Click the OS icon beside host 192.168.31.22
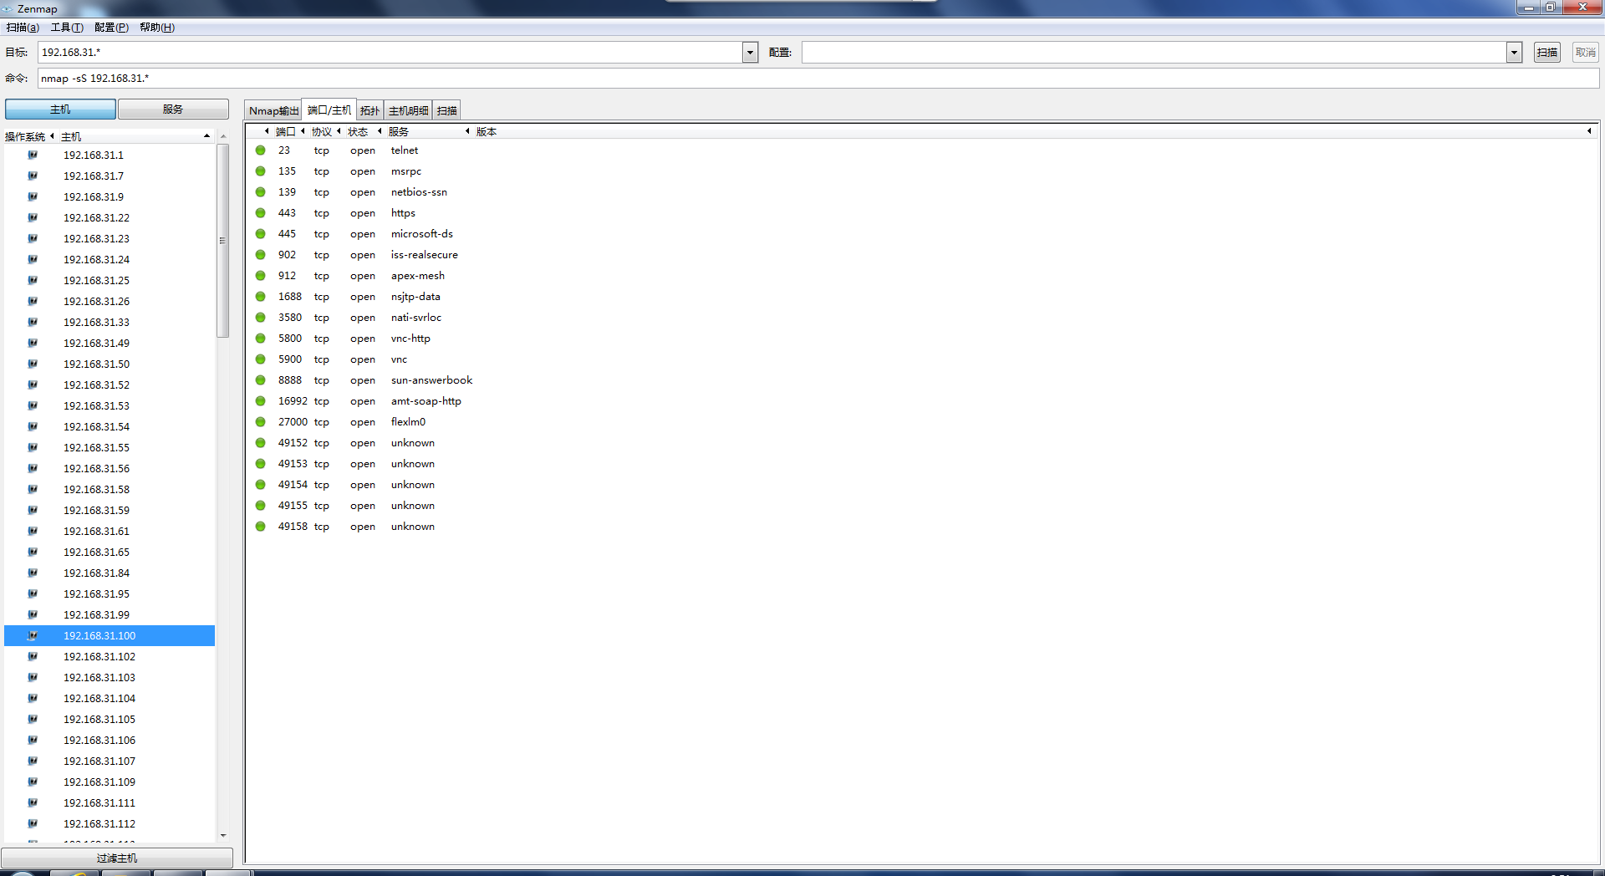Image resolution: width=1605 pixels, height=876 pixels. (x=33, y=217)
